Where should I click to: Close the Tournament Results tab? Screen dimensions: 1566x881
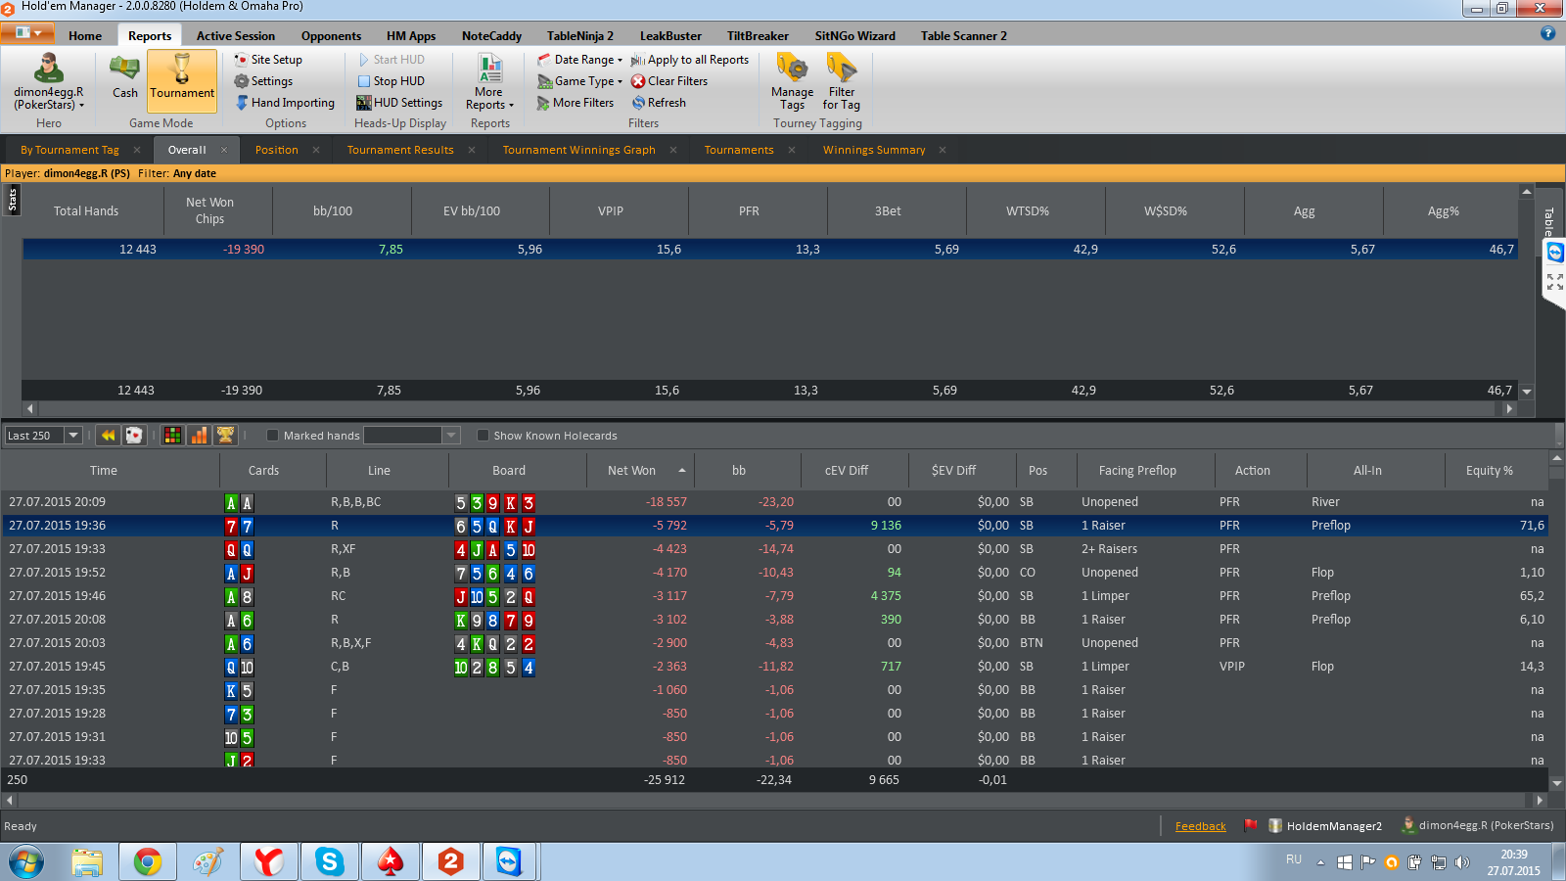472,150
